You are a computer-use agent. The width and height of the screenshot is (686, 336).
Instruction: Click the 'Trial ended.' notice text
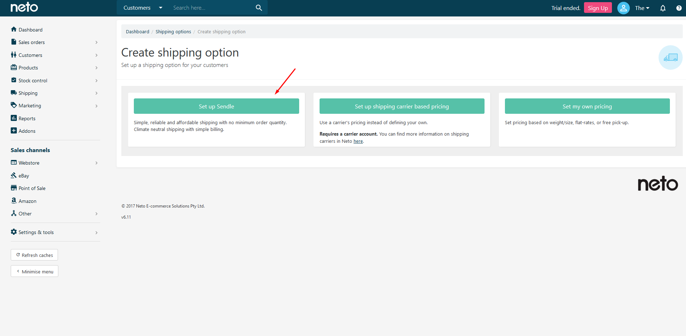click(565, 8)
